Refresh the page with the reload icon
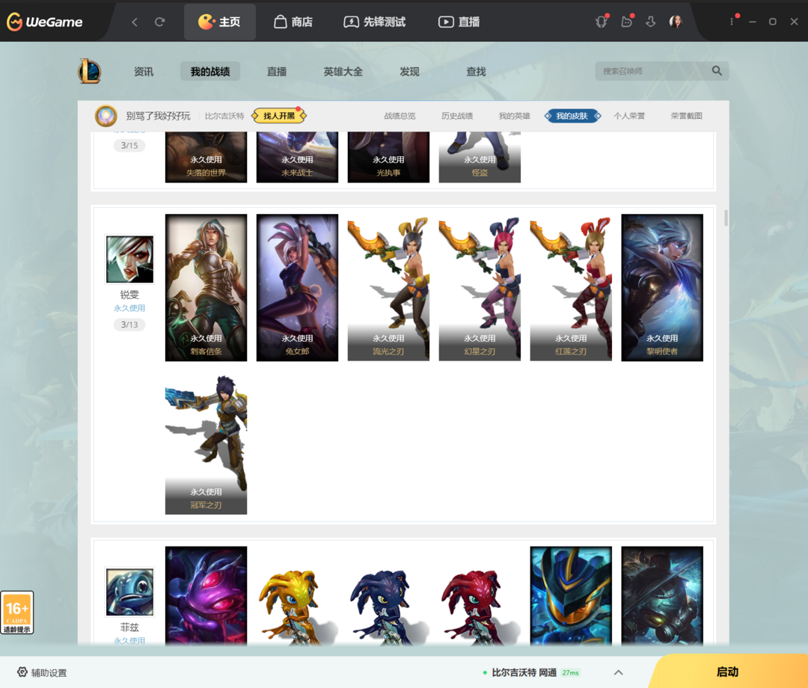808x688 pixels. pyautogui.click(x=160, y=22)
